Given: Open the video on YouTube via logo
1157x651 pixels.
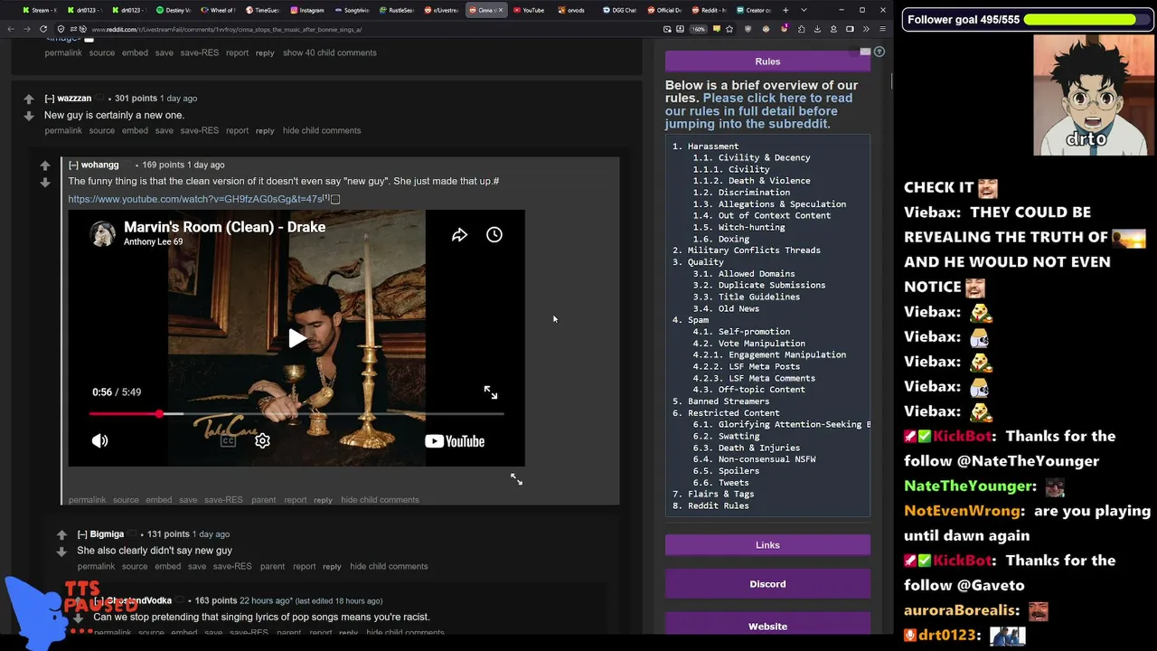Looking at the screenshot, I should 455,441.
